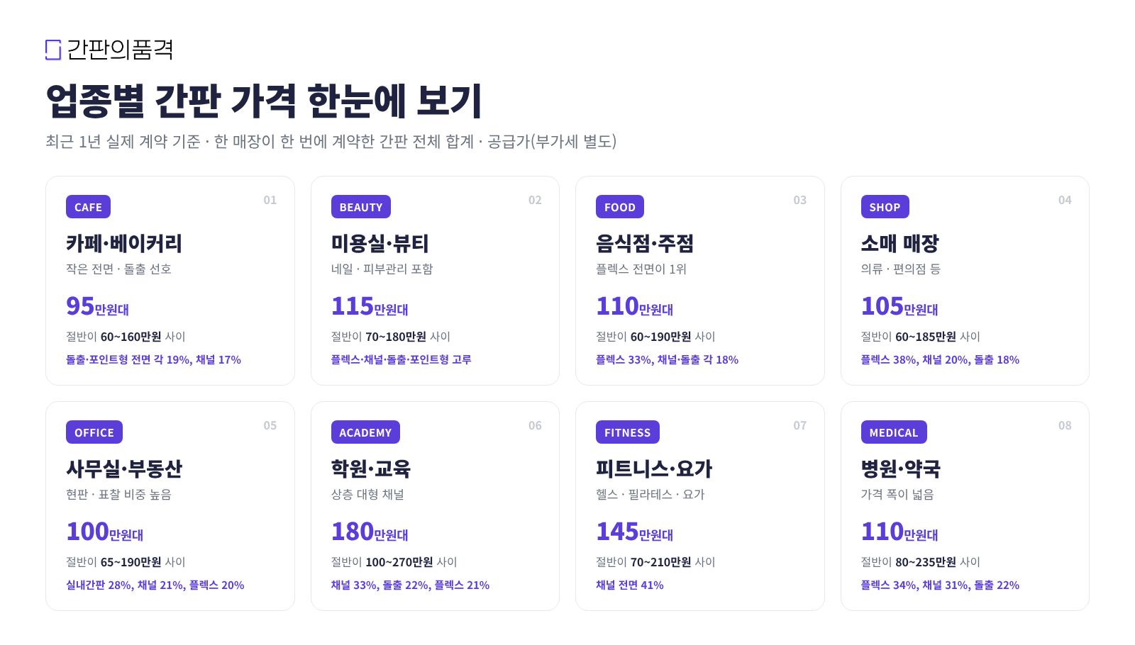
Task: Select the BEAUTY category badge
Action: pyautogui.click(x=360, y=207)
